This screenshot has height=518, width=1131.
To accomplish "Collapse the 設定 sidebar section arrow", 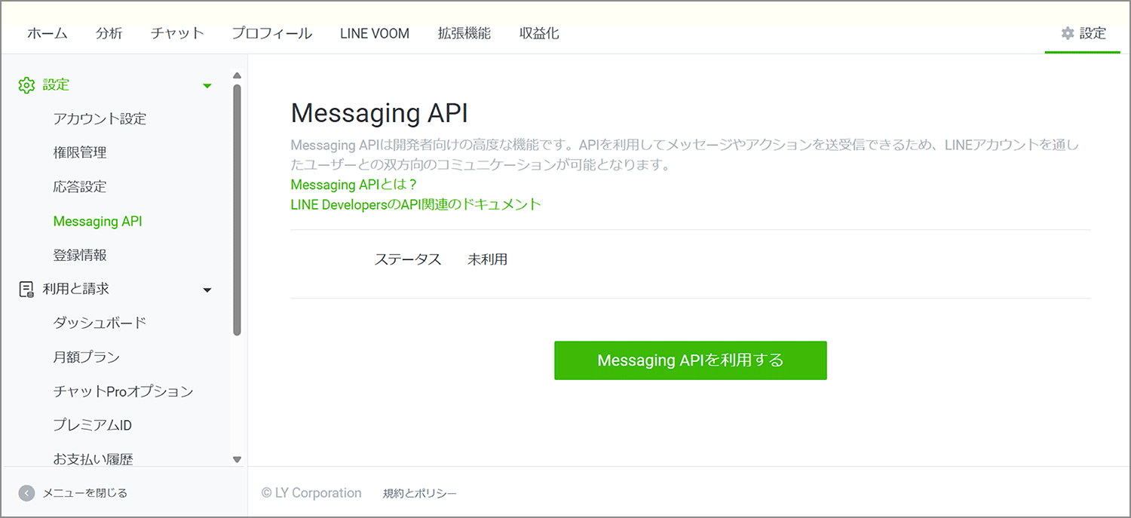I will (x=207, y=86).
